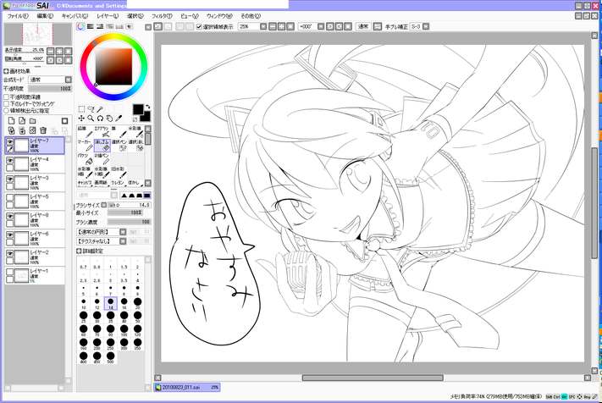The width and height of the screenshot is (602, 403).
Task: Select the Zoom magnifier tool
Action: [x=91, y=119]
